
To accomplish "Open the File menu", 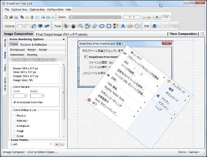I will [7, 10].
